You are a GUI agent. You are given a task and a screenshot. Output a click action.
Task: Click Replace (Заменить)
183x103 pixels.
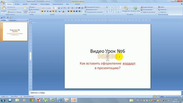click(163, 10)
